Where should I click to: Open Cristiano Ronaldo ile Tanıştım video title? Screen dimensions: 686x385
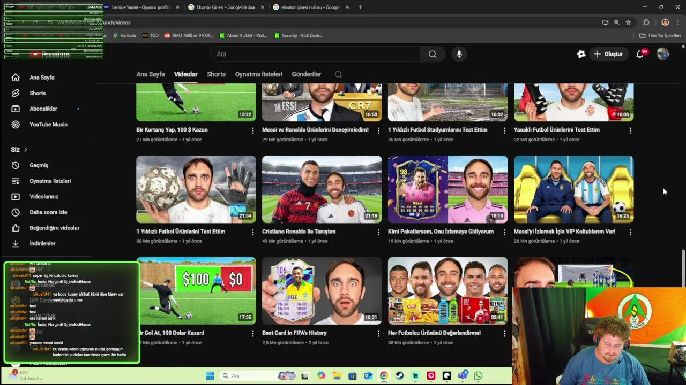pos(299,232)
